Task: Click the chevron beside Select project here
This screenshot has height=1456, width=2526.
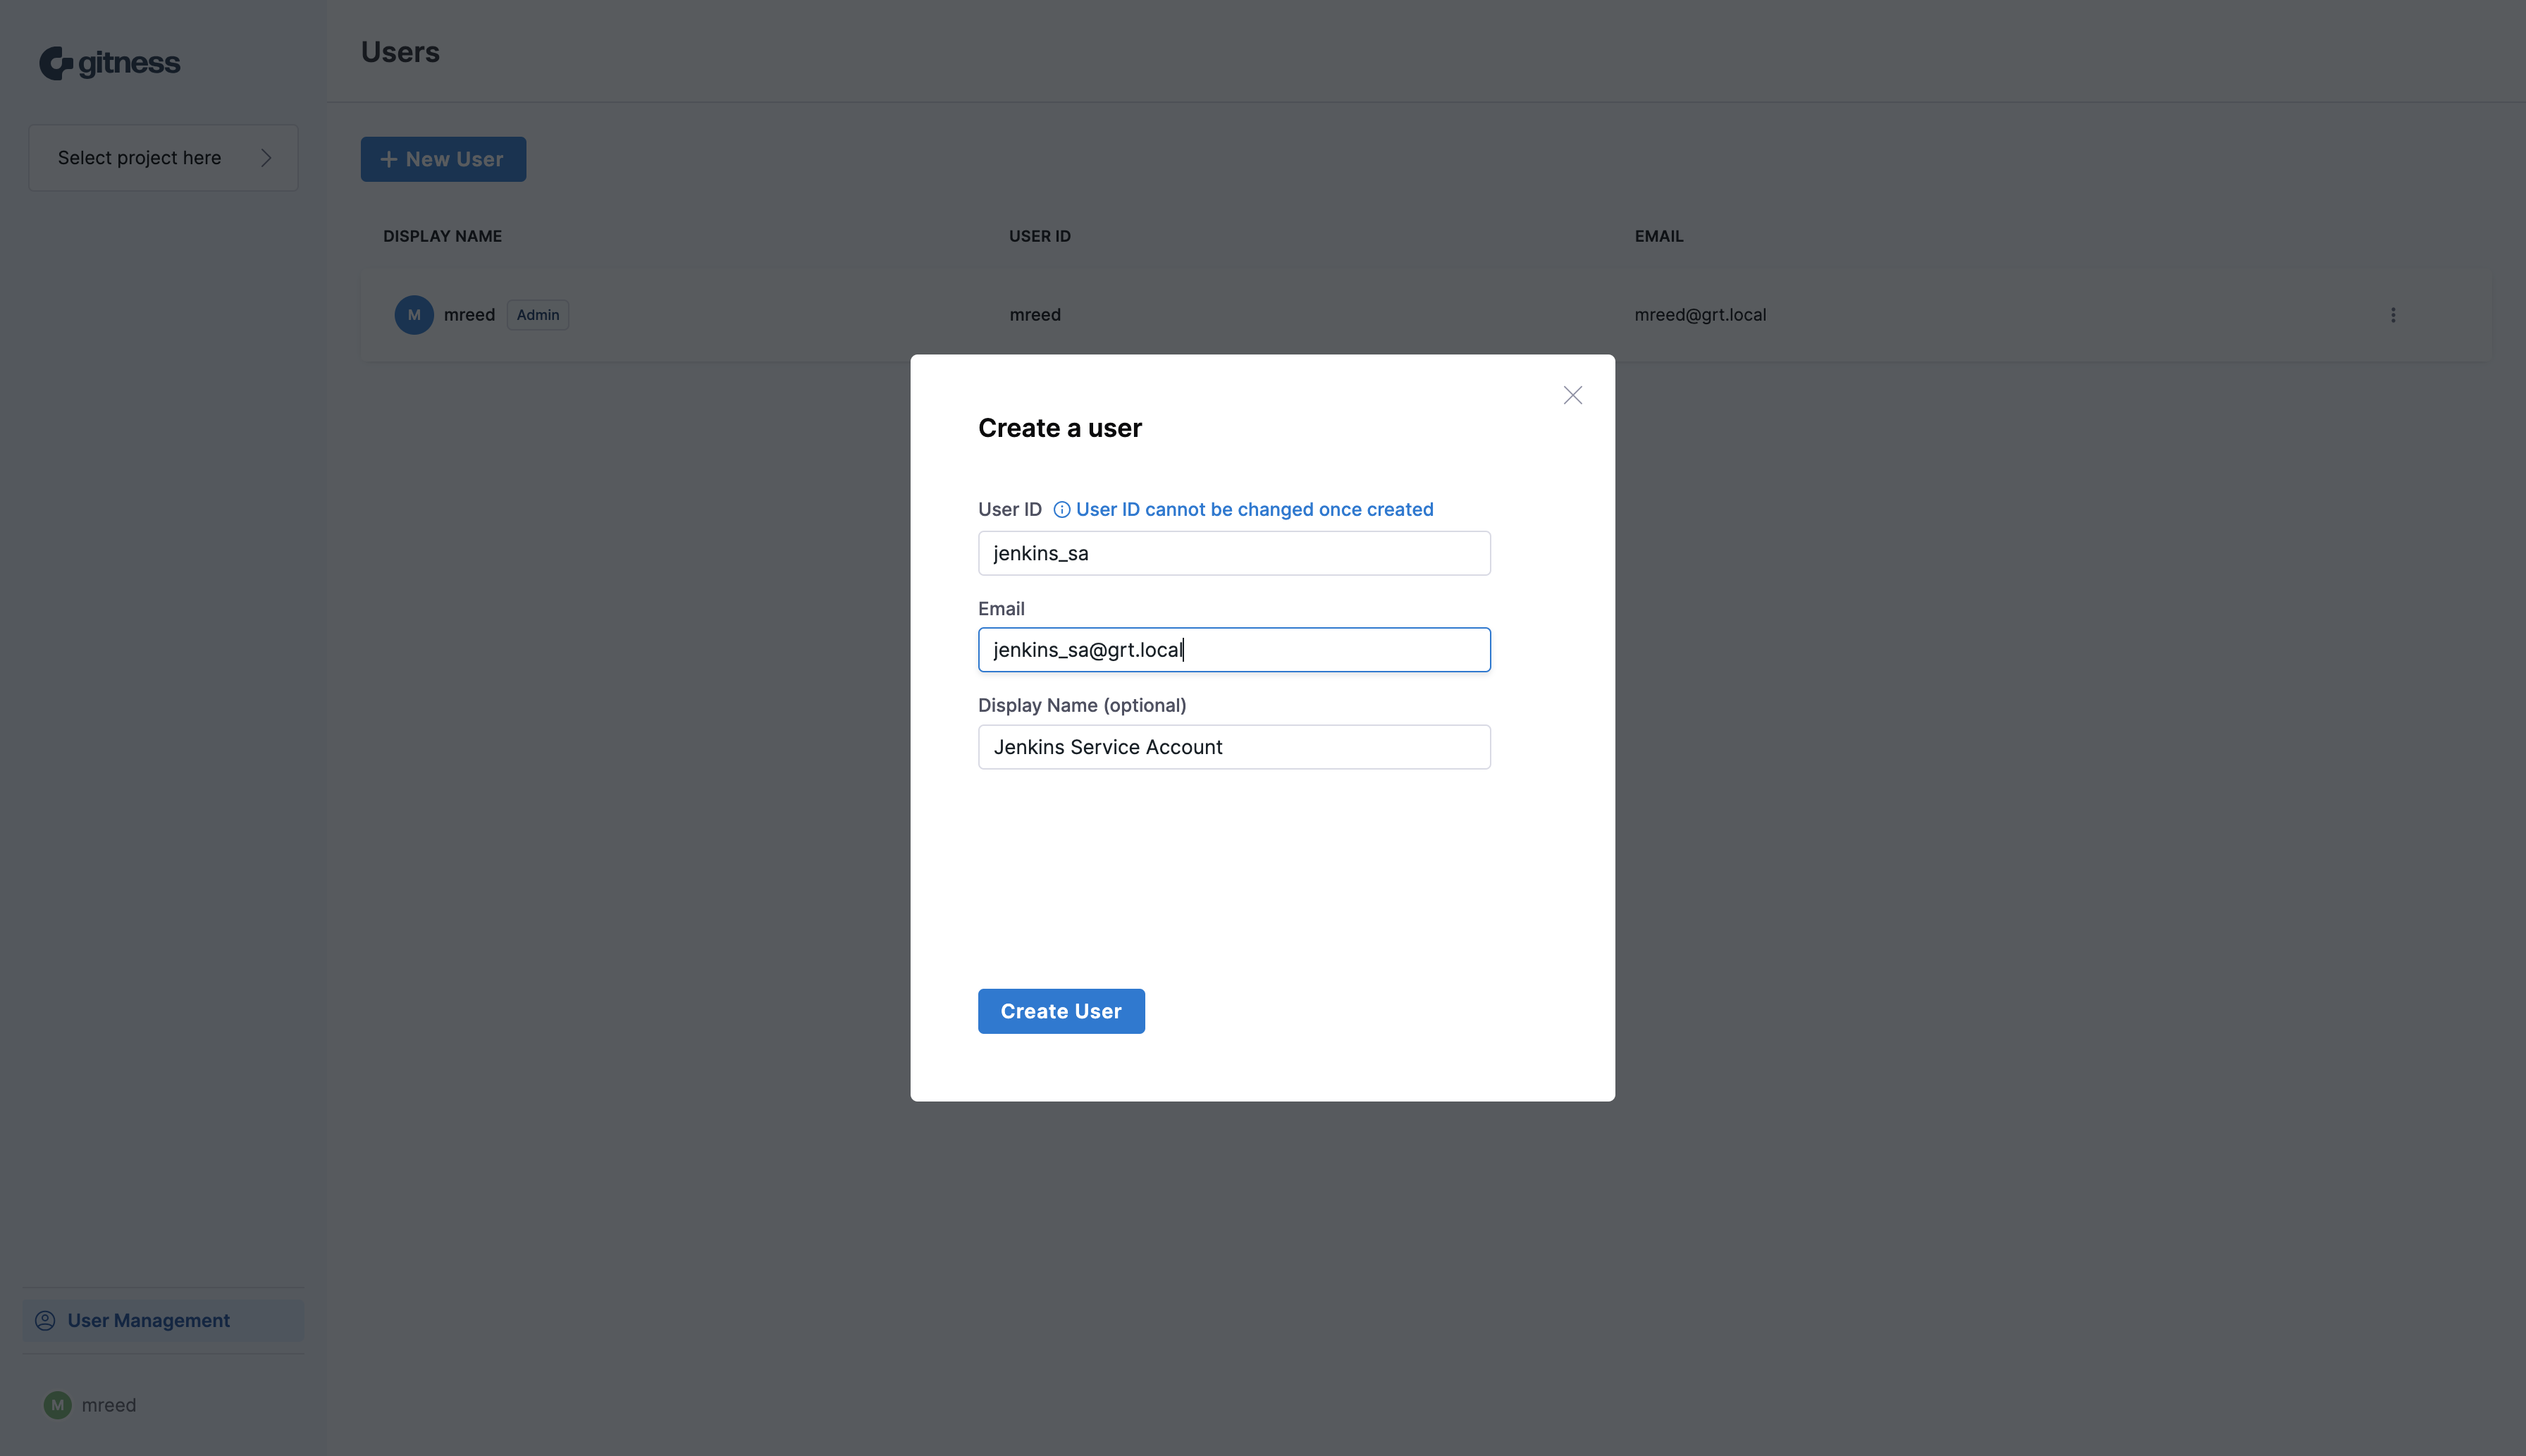Action: (266, 158)
